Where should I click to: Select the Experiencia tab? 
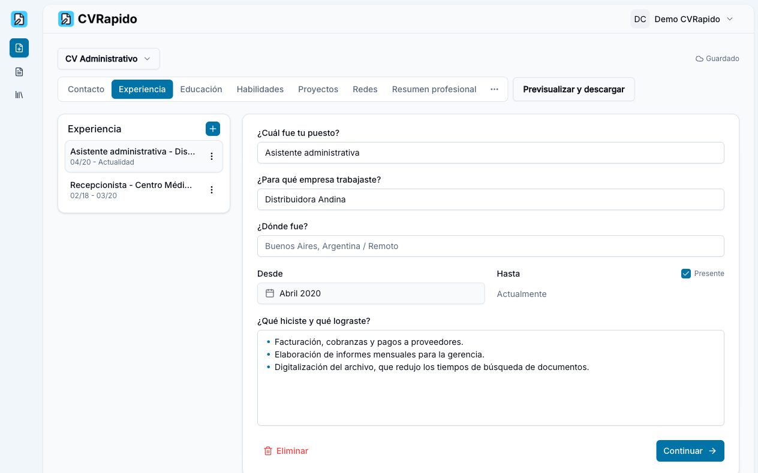[142, 89]
